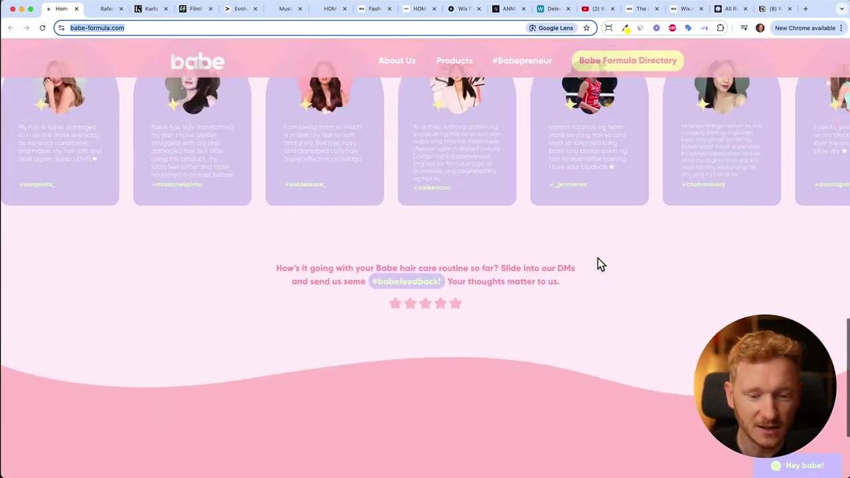This screenshot has width=850, height=478.
Task: Switch to the FilmF tab
Action: click(x=195, y=9)
